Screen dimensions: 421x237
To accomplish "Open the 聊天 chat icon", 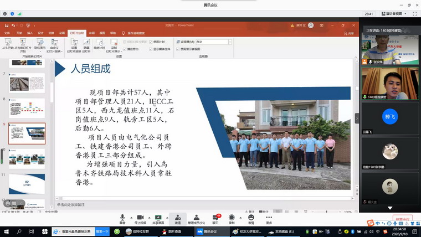I will click(215, 217).
